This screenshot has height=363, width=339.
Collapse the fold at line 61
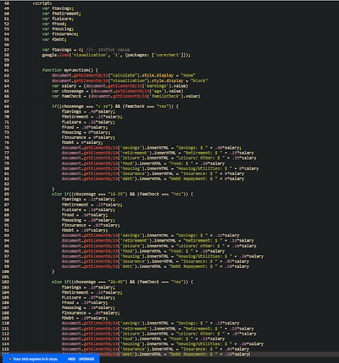(11, 70)
